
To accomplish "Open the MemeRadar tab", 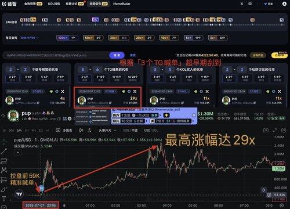I will point(122,3).
